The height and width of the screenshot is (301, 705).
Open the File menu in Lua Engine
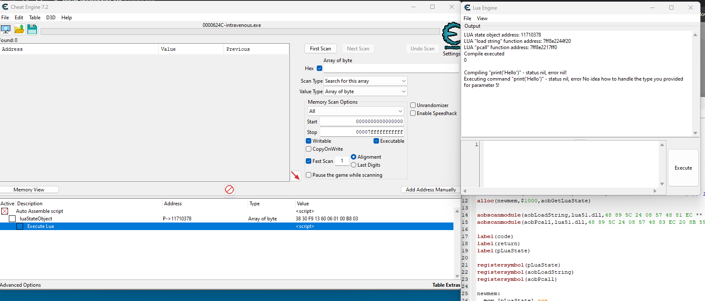[467, 18]
